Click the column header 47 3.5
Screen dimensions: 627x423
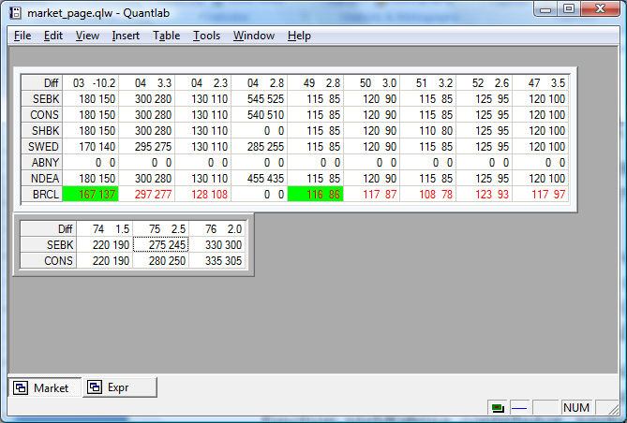541,82
